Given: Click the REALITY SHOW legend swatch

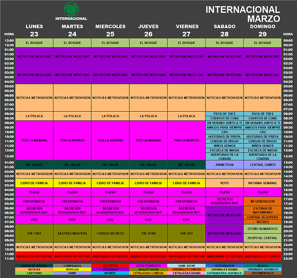Looking at the screenshot, I should pyautogui.click(x=148, y=269).
